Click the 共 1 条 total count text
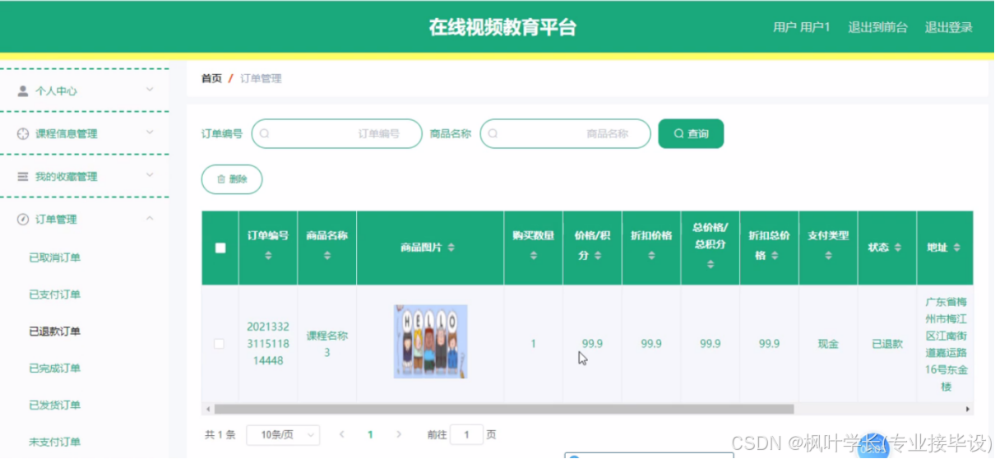The image size is (995, 459). click(x=220, y=434)
